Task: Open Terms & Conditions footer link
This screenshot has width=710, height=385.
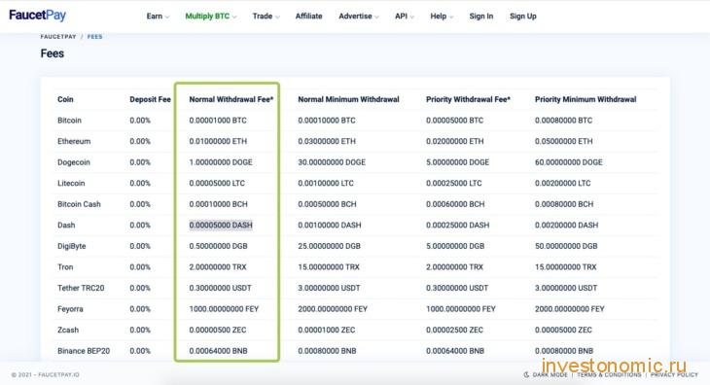Action: (x=609, y=374)
